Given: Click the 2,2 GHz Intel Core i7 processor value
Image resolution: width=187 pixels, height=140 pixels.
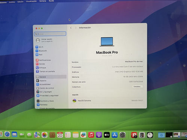Looking at the screenshot, I should [x=128, y=66].
